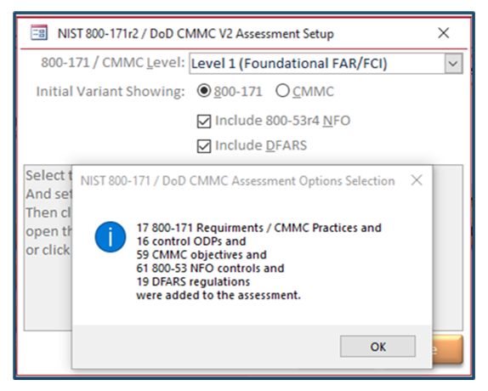This screenshot has width=488, height=391.
Task: Click the Assessment Setup window title text
Action: coord(196,33)
